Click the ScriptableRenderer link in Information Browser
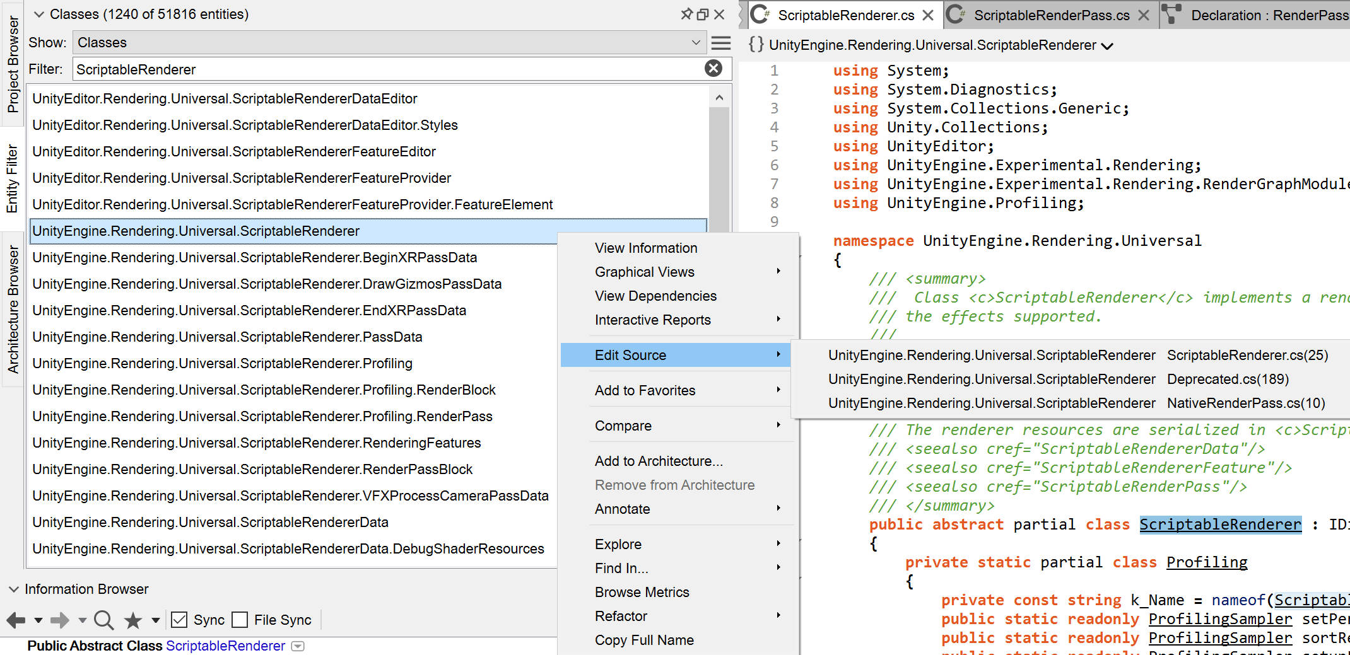Viewport: 1350px width, 655px height. [x=225, y=646]
